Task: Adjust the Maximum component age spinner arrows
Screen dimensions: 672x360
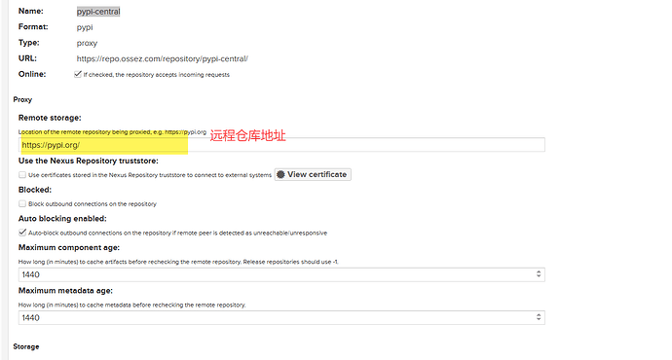Action: (539, 274)
